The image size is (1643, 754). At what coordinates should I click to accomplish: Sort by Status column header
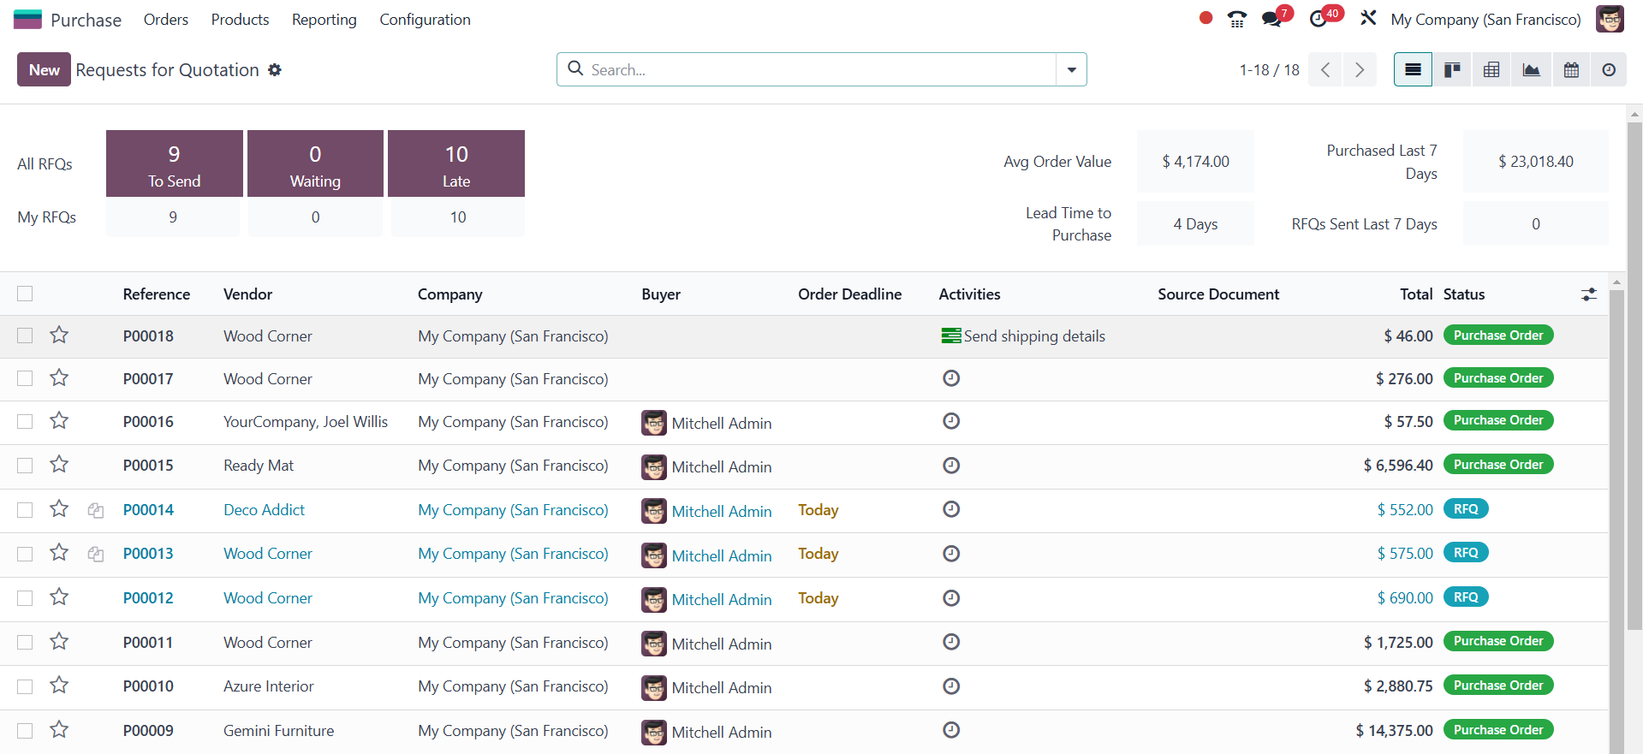(1464, 294)
